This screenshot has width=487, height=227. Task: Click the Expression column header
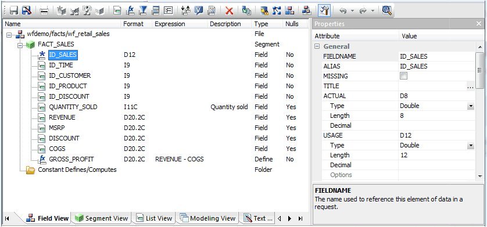click(x=180, y=24)
